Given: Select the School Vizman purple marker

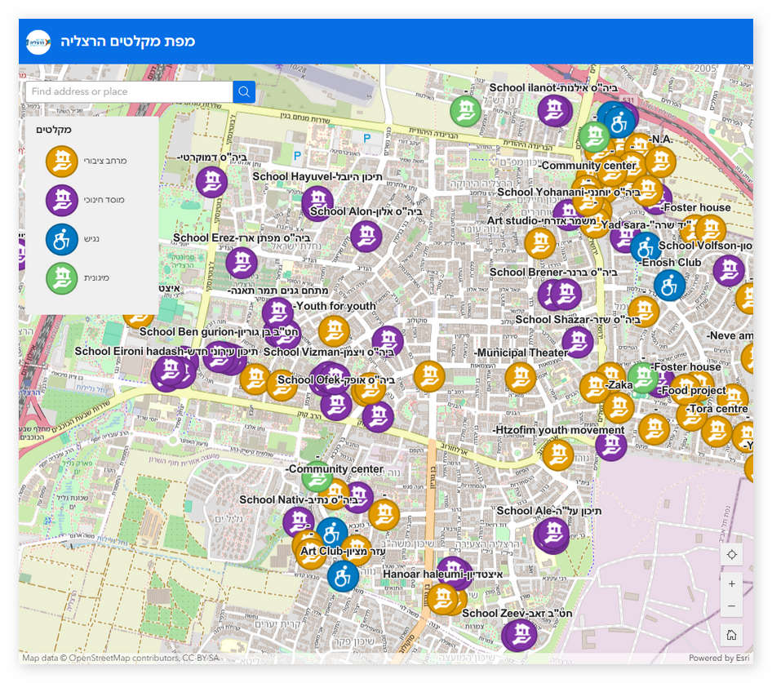Looking at the screenshot, I should [x=388, y=341].
